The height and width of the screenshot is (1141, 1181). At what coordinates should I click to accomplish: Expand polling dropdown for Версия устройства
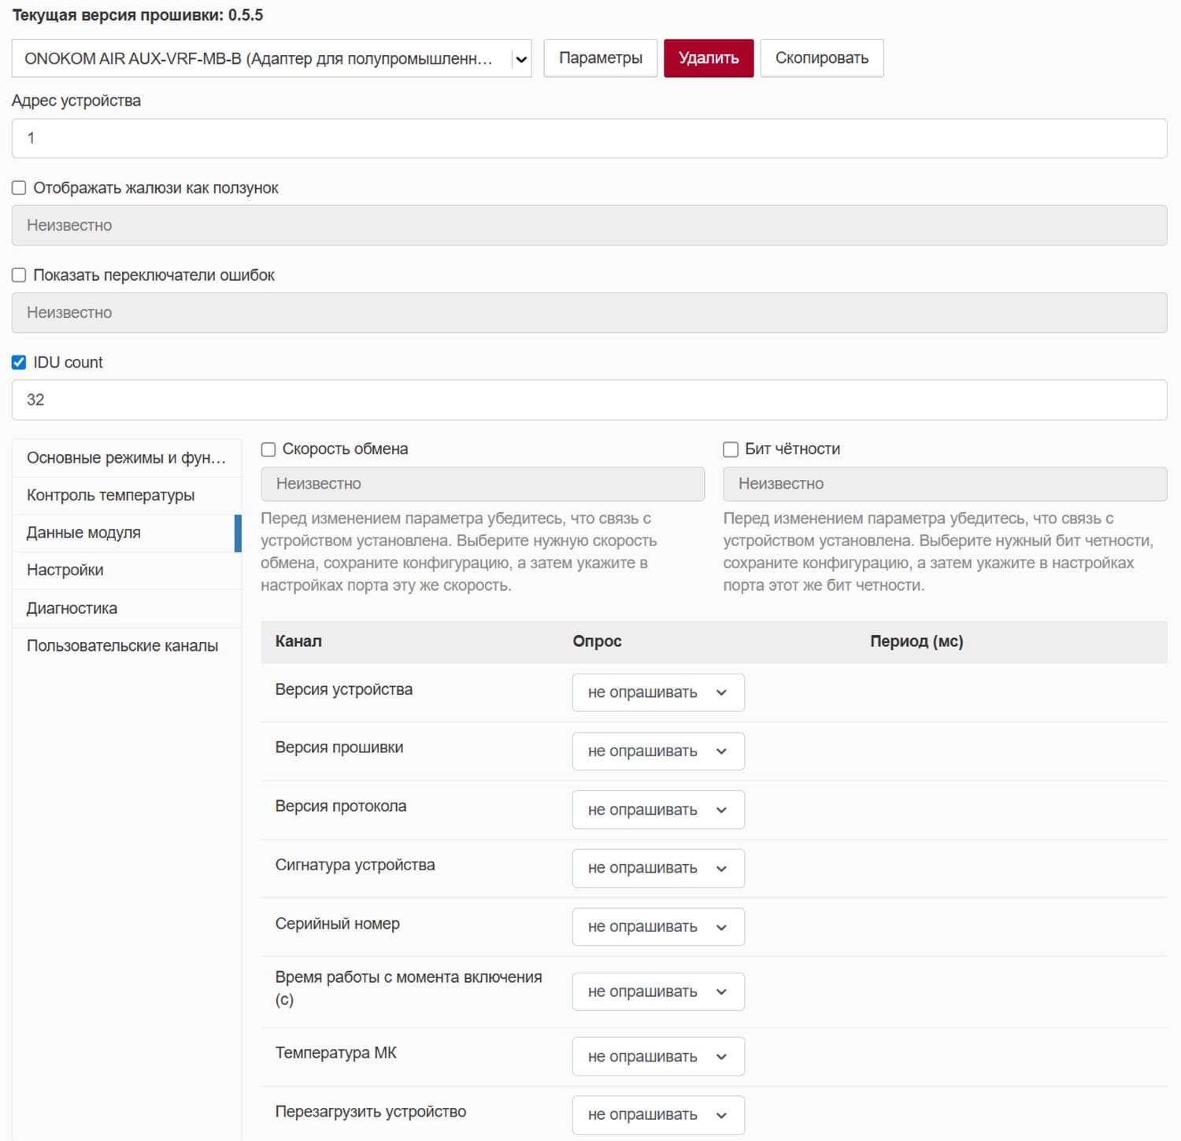tap(657, 692)
